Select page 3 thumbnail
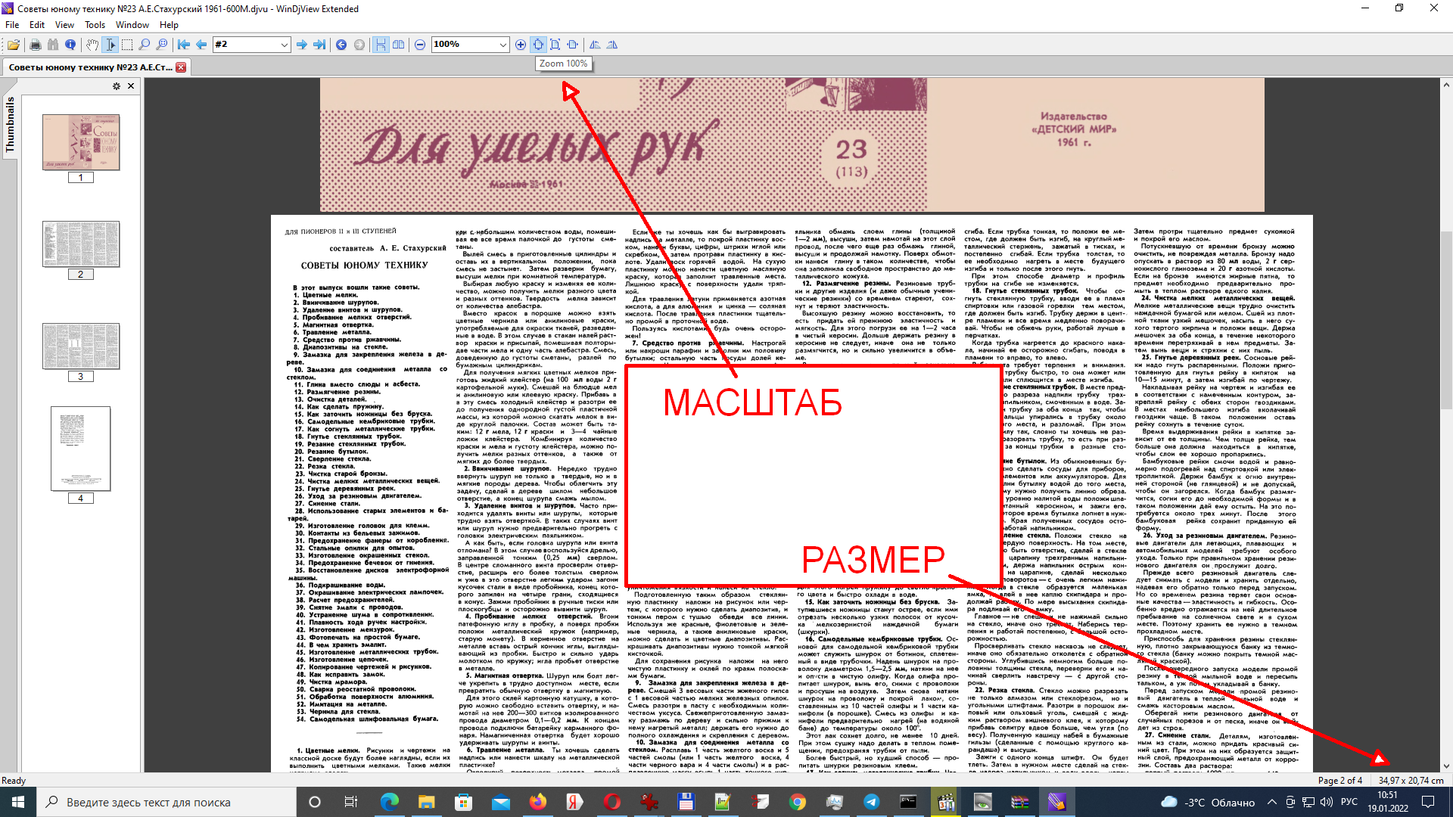 point(81,346)
